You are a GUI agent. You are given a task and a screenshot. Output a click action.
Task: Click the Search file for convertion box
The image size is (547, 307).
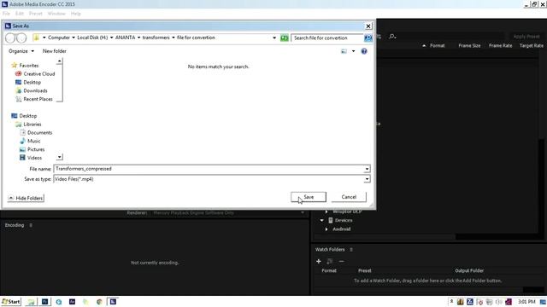point(326,38)
